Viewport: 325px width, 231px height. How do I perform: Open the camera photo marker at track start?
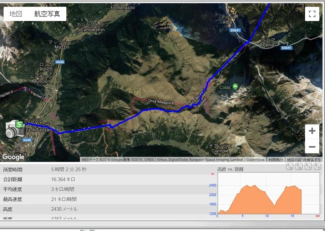15,129
